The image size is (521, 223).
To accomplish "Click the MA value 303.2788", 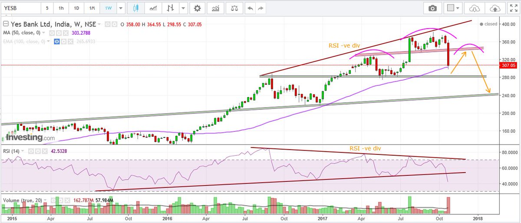I will coord(81,33).
